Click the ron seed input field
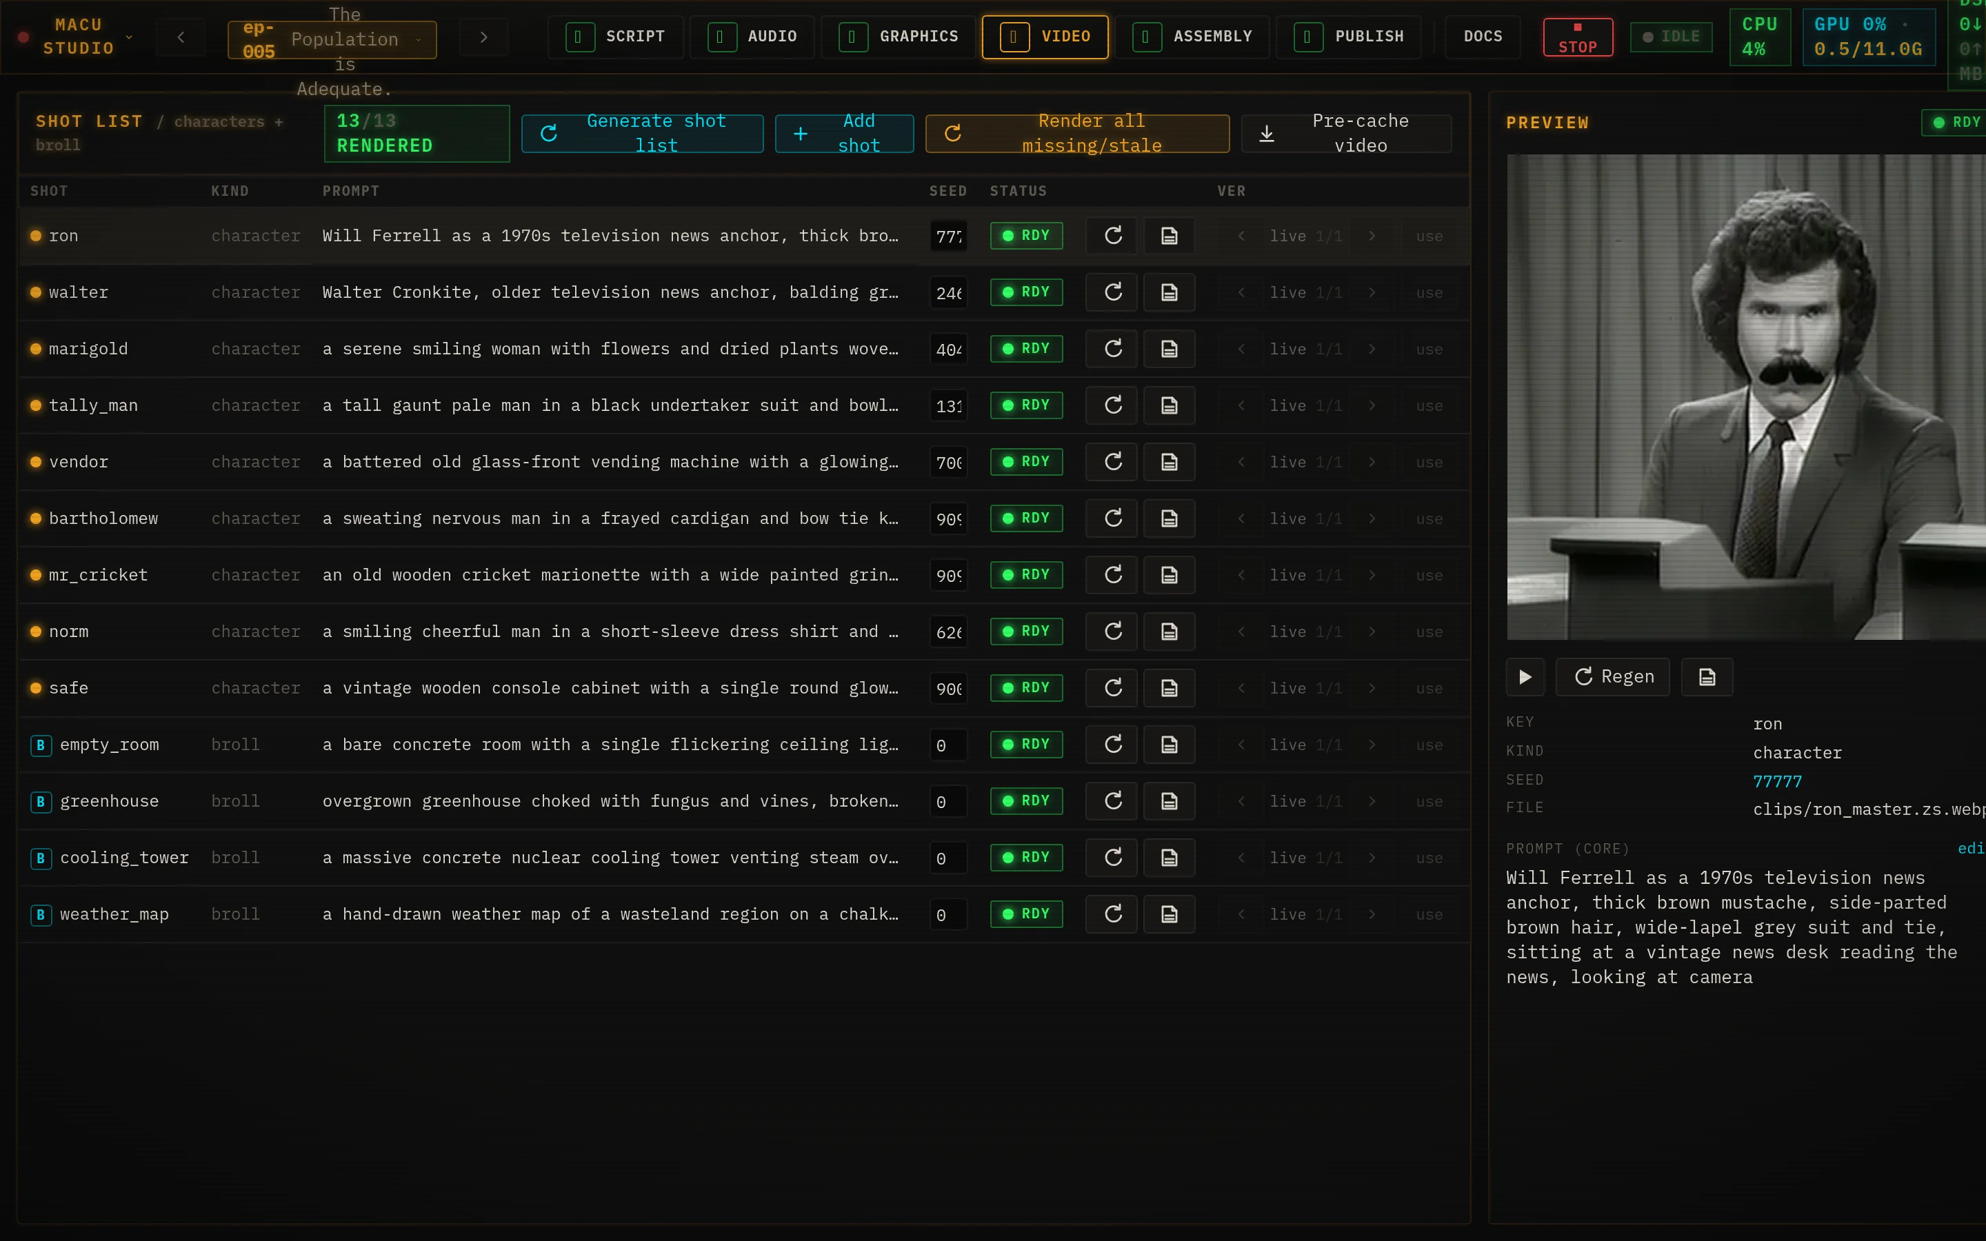 pyautogui.click(x=948, y=236)
